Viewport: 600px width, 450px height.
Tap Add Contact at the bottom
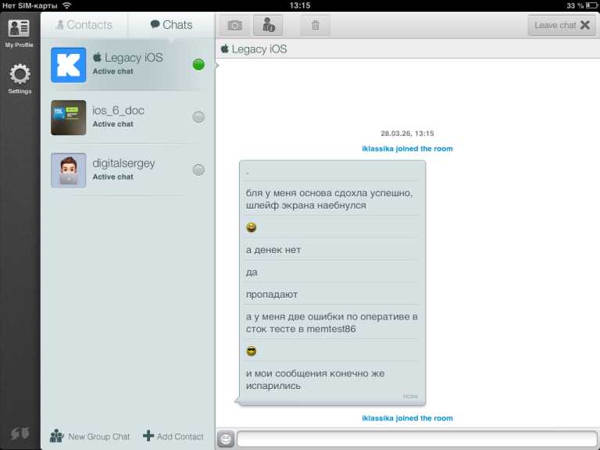click(173, 436)
